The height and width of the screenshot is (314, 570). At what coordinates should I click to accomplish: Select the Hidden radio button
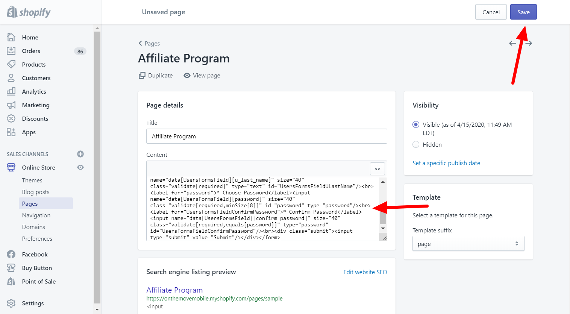pyautogui.click(x=416, y=144)
